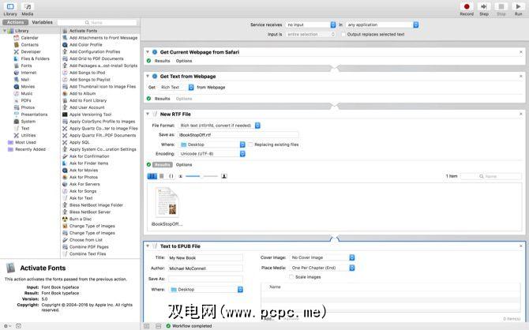Select the PDFs library category
Image resolution: width=529 pixels, height=330 pixels.
[25, 100]
